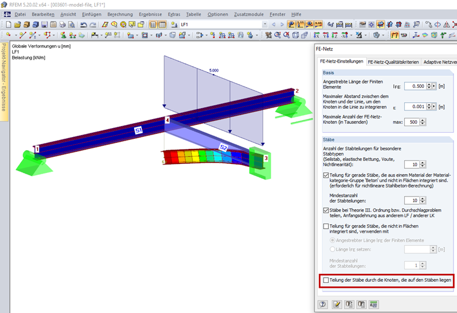Click node 4 label in the model
The image size is (457, 313).
coord(167,120)
